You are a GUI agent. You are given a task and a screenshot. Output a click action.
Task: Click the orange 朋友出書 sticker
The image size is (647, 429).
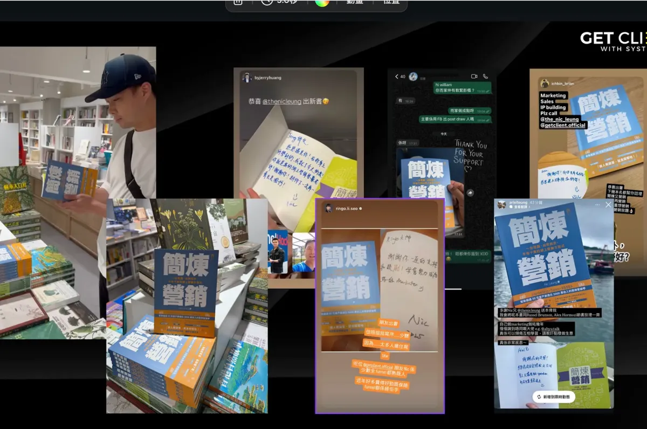pyautogui.click(x=390, y=323)
